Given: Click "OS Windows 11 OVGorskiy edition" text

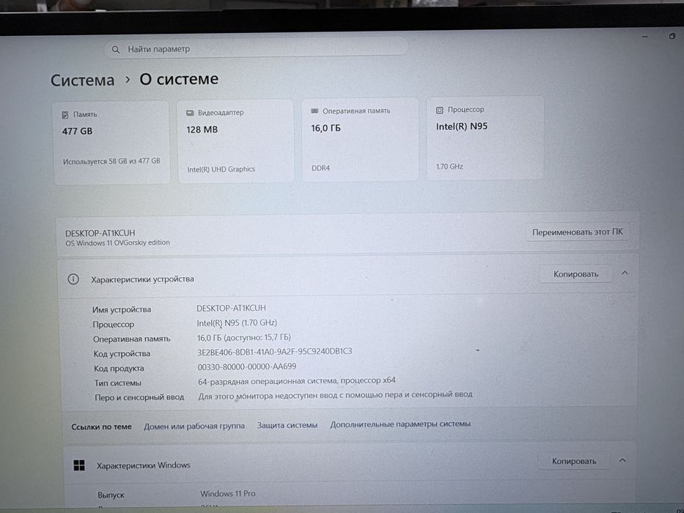Looking at the screenshot, I should (x=117, y=243).
